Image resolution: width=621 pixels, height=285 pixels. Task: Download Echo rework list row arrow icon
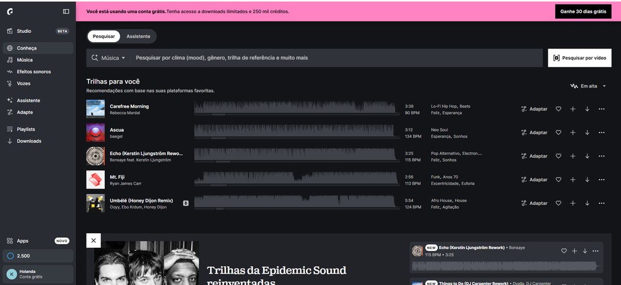point(588,156)
